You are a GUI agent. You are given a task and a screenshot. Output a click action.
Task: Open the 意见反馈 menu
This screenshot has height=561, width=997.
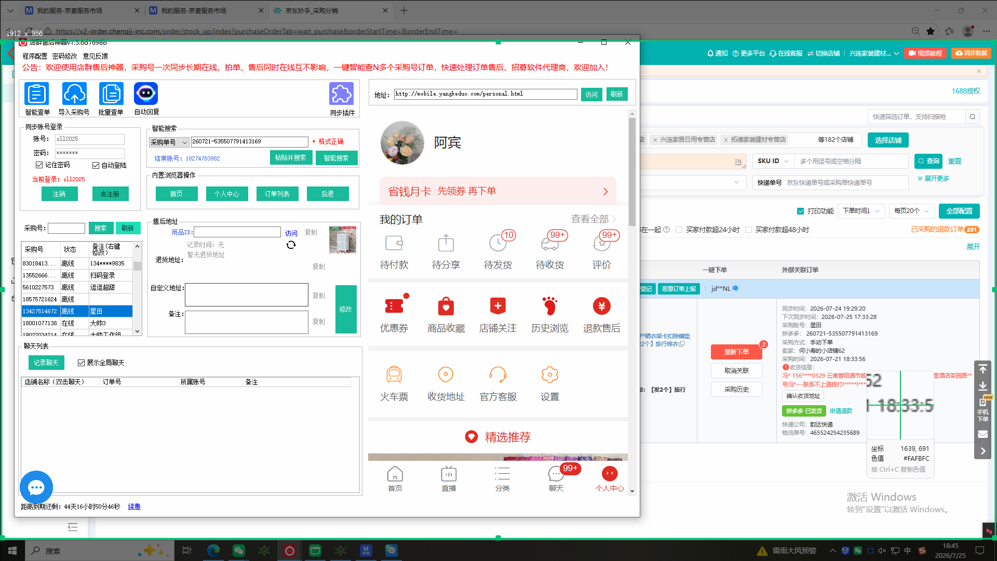(x=96, y=56)
